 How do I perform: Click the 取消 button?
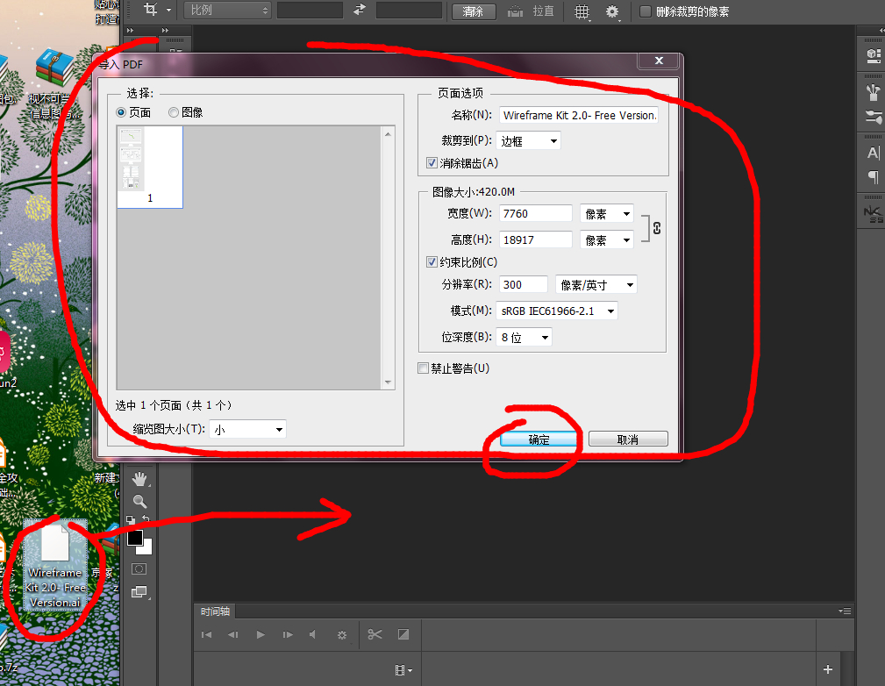click(x=628, y=439)
